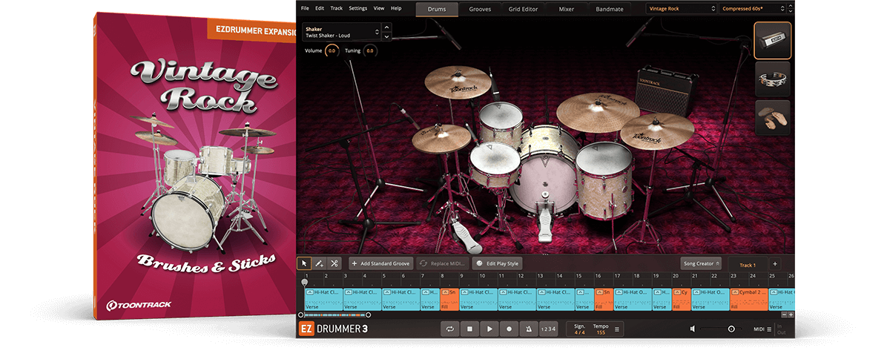Click the Edit Play Style button
This screenshot has width=890, height=362.
coord(498,263)
